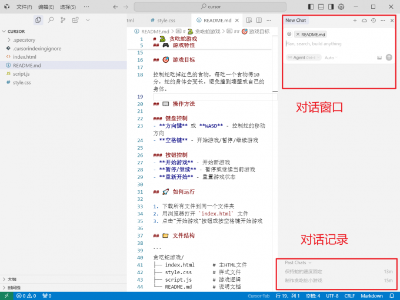The height and width of the screenshot is (300, 400).
Task: Add context with the @ button
Action: (x=289, y=34)
